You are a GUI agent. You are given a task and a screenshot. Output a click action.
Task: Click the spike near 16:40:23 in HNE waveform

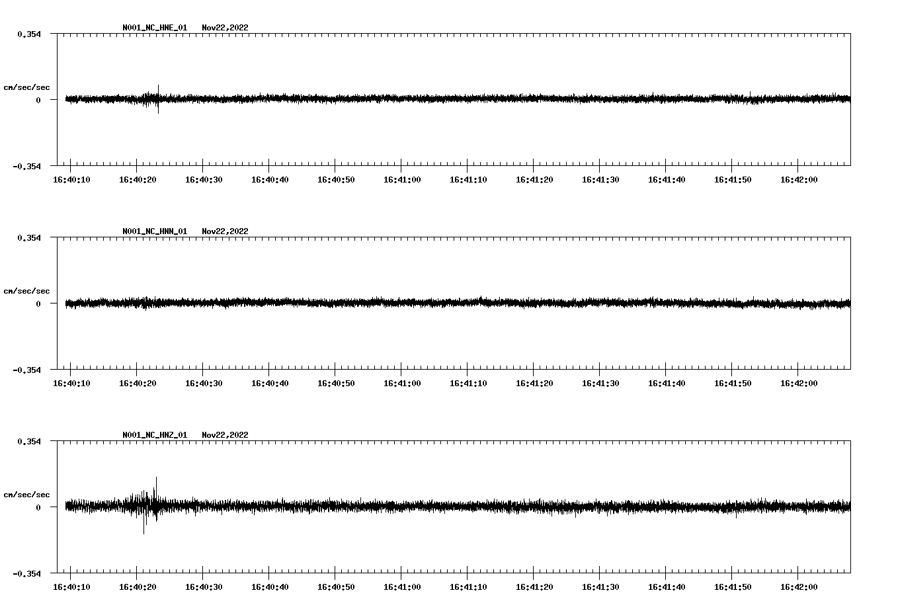[158, 99]
